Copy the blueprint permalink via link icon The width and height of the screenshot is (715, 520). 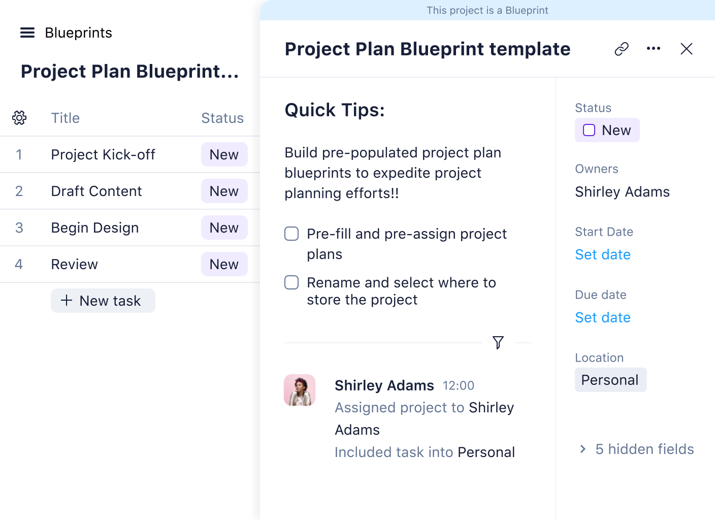click(x=622, y=49)
